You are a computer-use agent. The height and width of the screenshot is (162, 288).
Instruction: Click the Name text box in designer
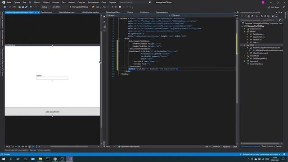(52, 78)
